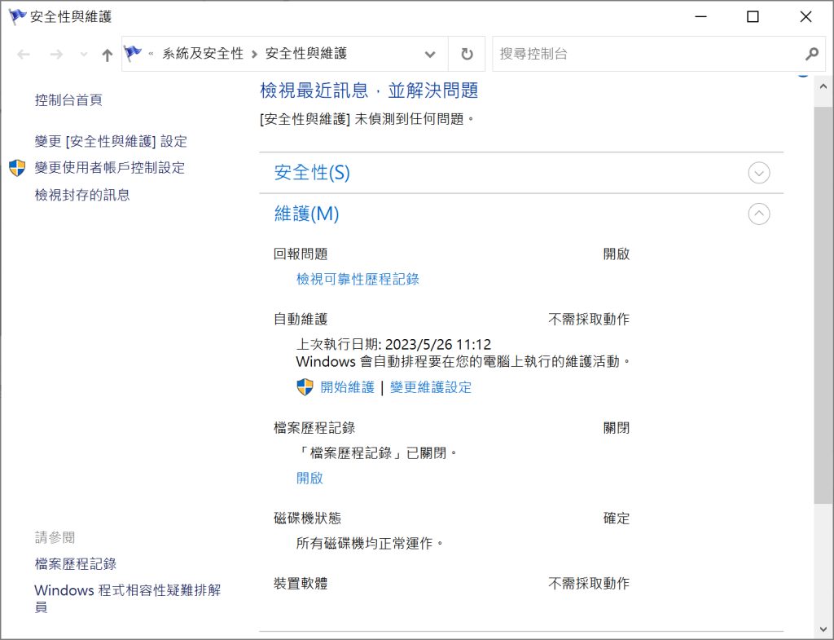Click the 自動維護 label
834x640 pixels.
point(301,320)
